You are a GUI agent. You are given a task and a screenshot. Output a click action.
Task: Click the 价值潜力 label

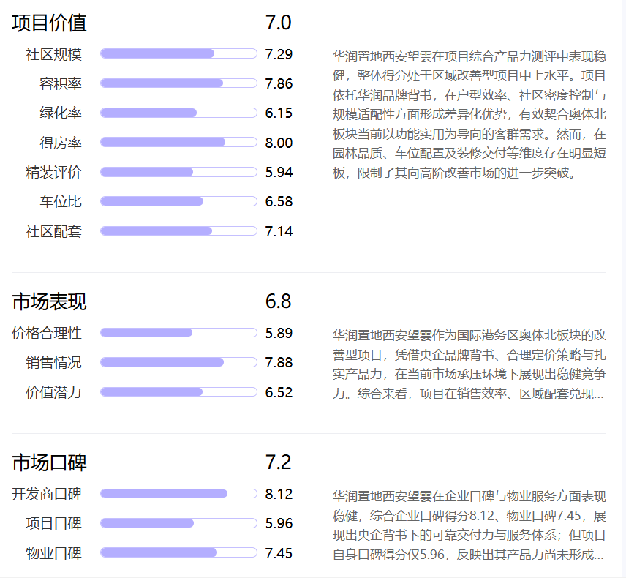[x=54, y=393]
